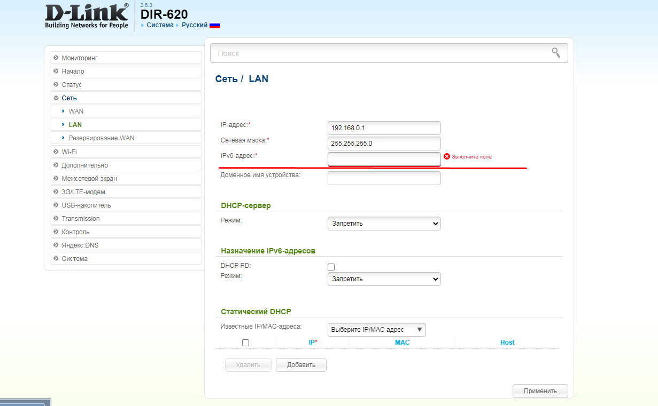
Task: Expand the Wi-Fi menu section
Action: pos(126,152)
